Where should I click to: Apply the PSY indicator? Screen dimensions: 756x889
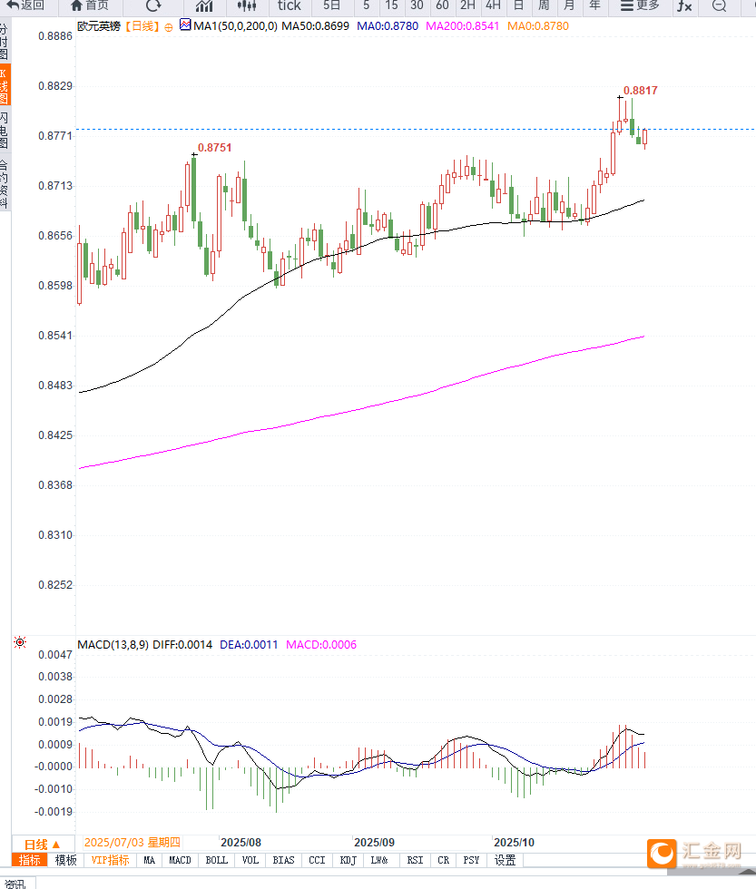[471, 860]
